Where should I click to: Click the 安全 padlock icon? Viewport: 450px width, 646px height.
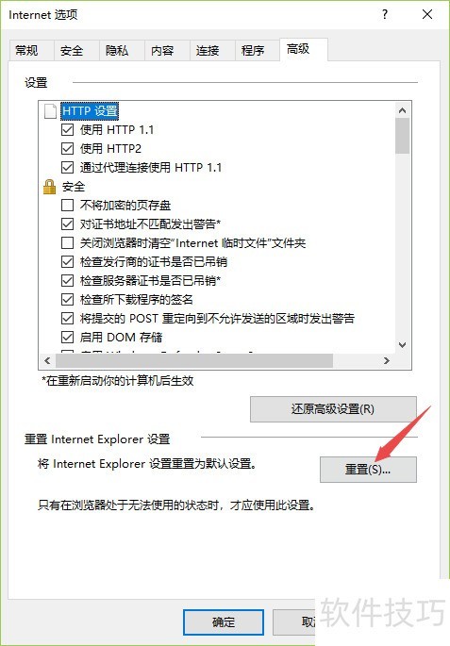[x=49, y=187]
